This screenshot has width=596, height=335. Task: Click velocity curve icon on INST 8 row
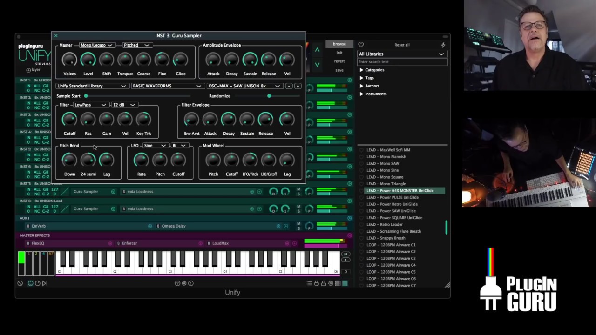click(65, 209)
